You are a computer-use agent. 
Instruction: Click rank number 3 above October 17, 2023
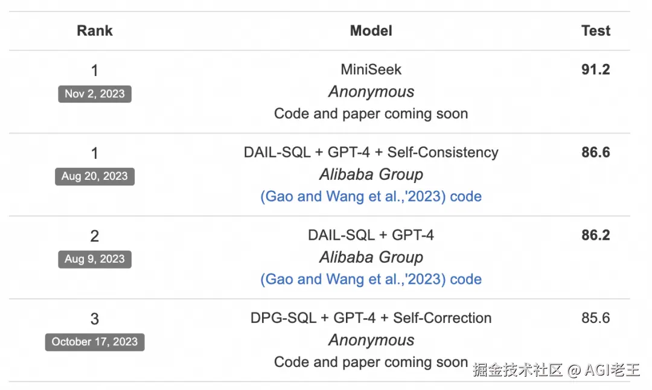click(x=95, y=319)
